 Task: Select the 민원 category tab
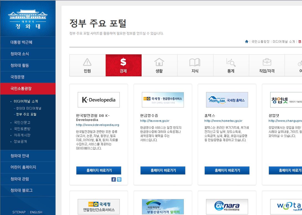point(87,65)
